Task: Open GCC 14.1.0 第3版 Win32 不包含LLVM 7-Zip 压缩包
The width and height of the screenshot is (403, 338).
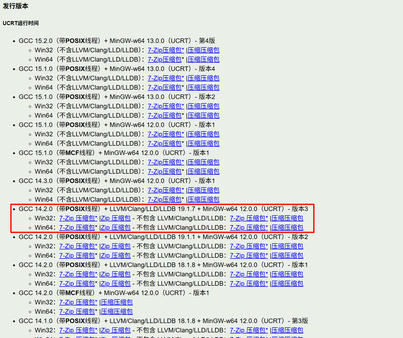Action: 249,330
